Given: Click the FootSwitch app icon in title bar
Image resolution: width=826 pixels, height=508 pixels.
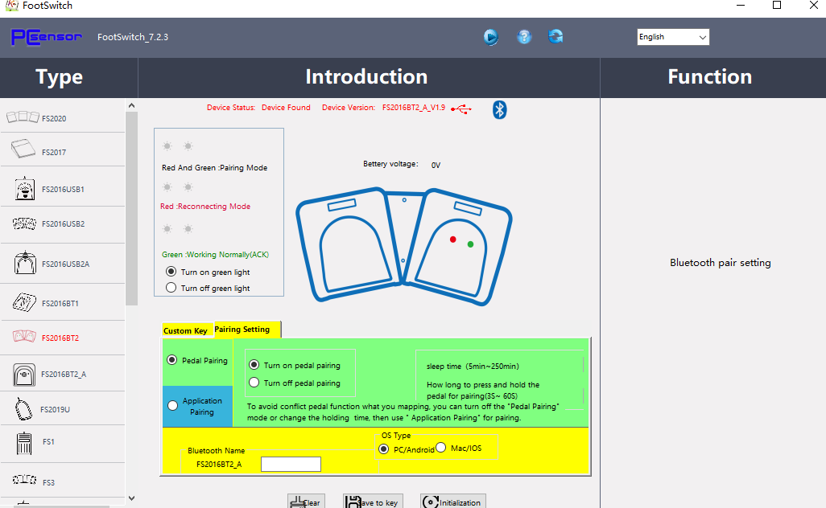Looking at the screenshot, I should 11,6.
